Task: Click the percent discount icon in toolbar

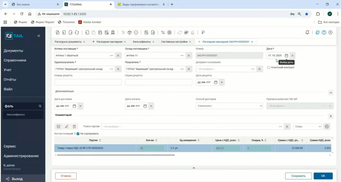Action: coord(163,33)
